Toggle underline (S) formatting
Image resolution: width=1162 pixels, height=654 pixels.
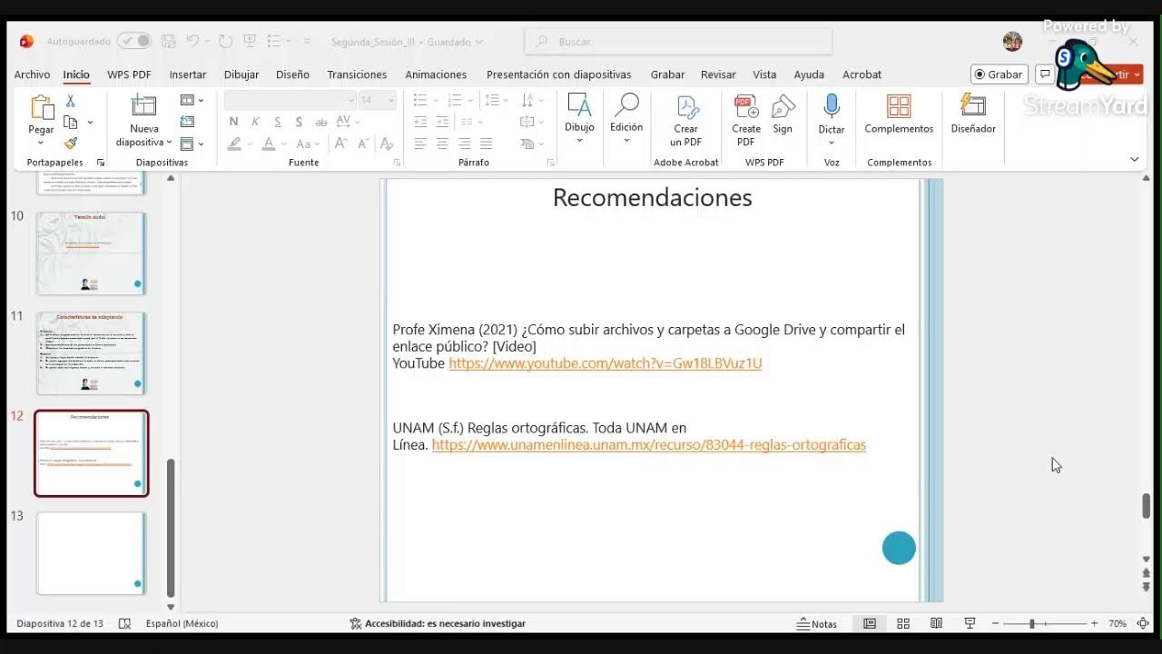[x=277, y=122]
